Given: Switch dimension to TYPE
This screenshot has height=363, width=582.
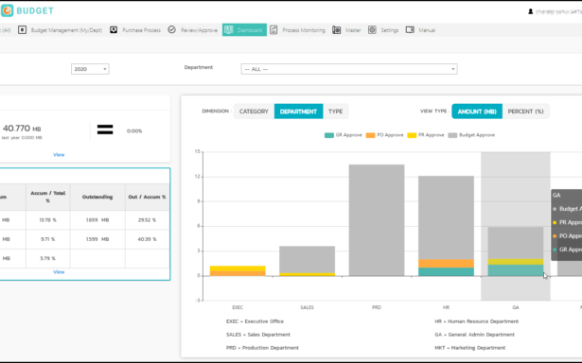Looking at the screenshot, I should point(336,112).
